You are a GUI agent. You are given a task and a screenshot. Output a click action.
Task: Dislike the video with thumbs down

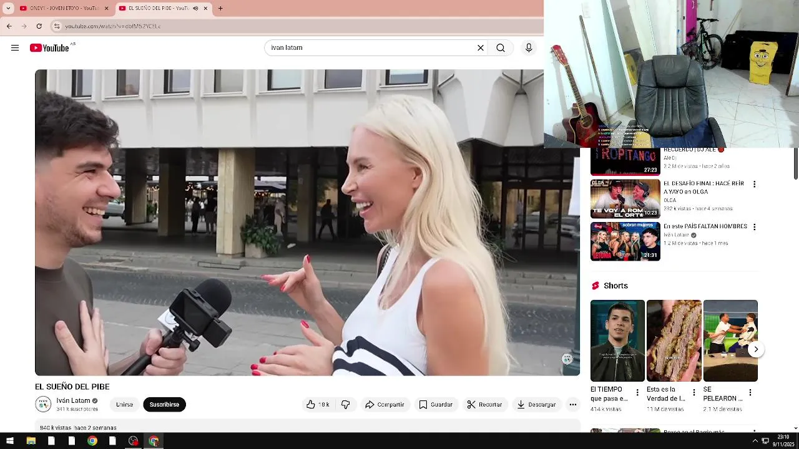[x=345, y=405]
